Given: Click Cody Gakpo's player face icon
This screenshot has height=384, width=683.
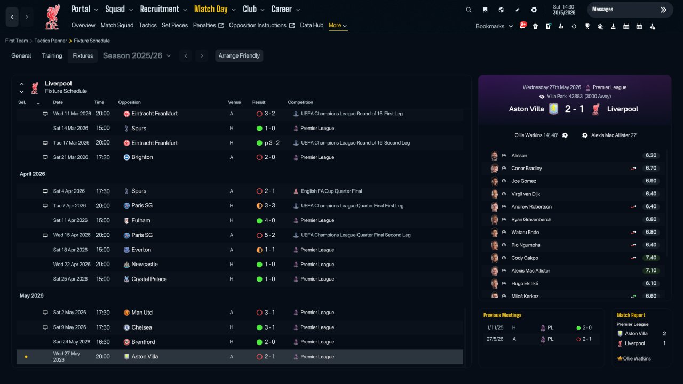Looking at the screenshot, I should coord(495,258).
